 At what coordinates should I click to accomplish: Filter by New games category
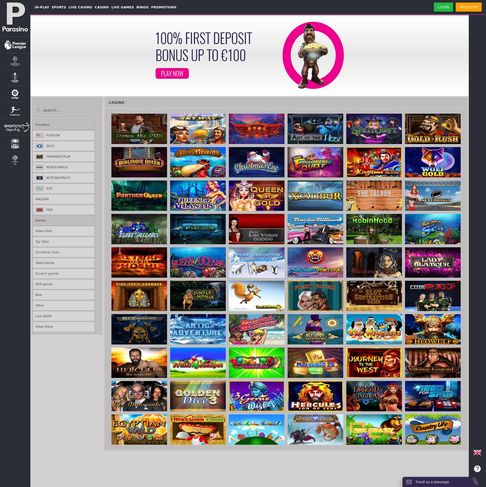coord(64,295)
